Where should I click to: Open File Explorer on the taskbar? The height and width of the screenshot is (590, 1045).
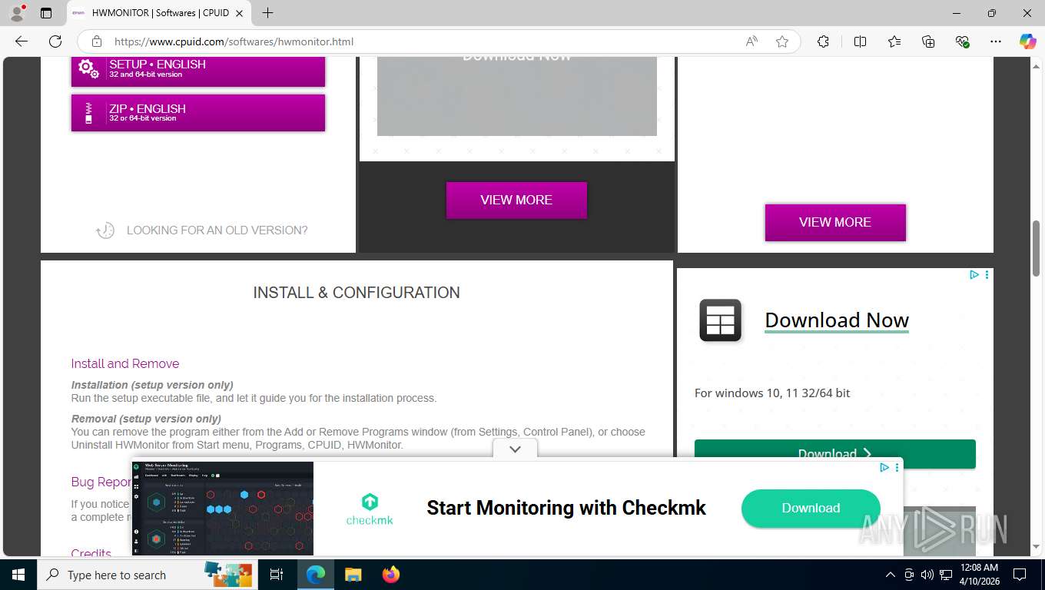[x=353, y=575]
